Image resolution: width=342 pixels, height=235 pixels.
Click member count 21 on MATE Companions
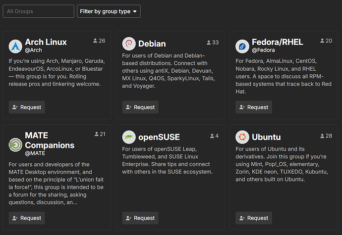pos(103,134)
